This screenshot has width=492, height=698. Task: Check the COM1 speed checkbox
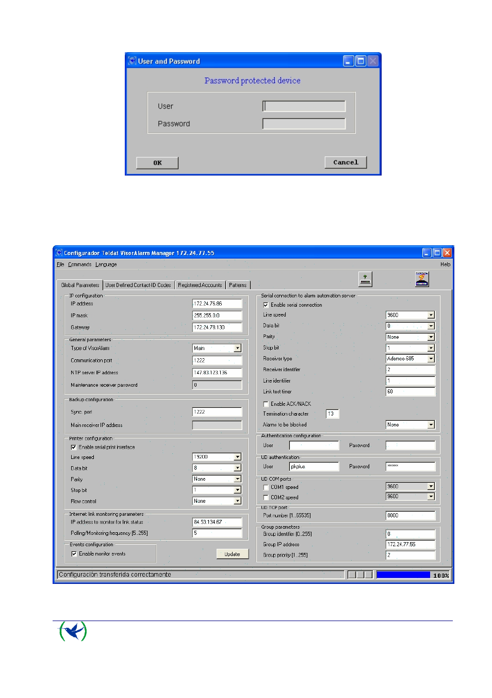coord(266,487)
